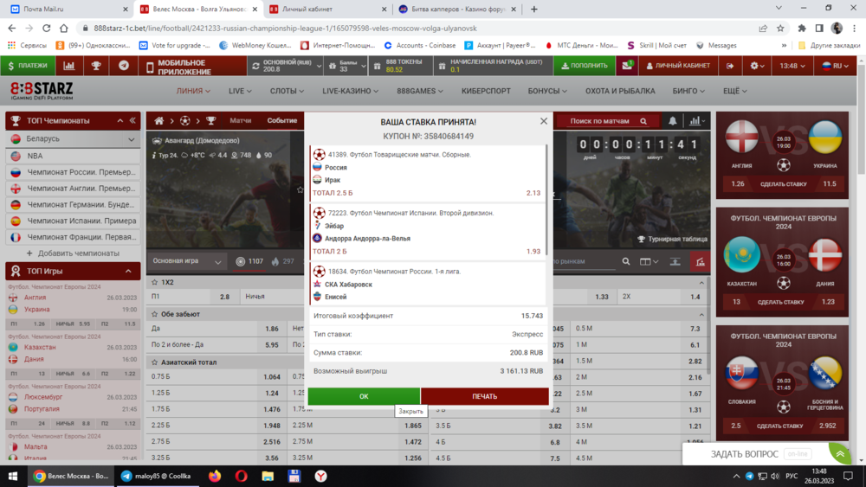The image size is (866, 487).
Task: Select NBA in top championships
Action: coord(73,156)
